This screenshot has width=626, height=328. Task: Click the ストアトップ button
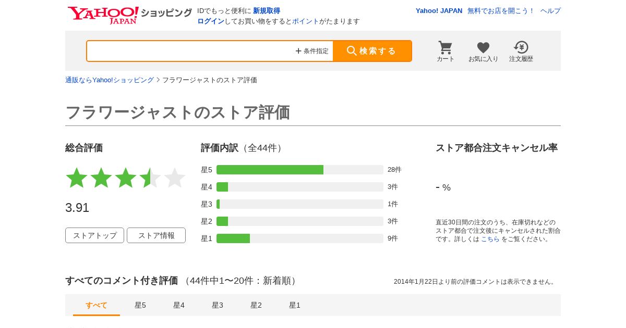tap(94, 235)
